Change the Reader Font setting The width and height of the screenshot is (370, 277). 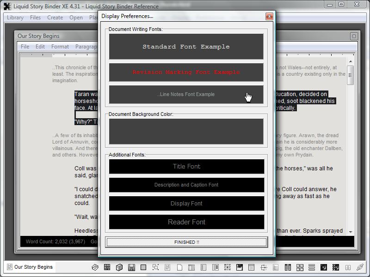point(186,222)
